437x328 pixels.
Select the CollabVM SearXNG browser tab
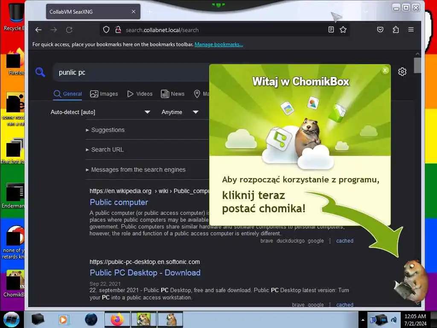tap(93, 12)
